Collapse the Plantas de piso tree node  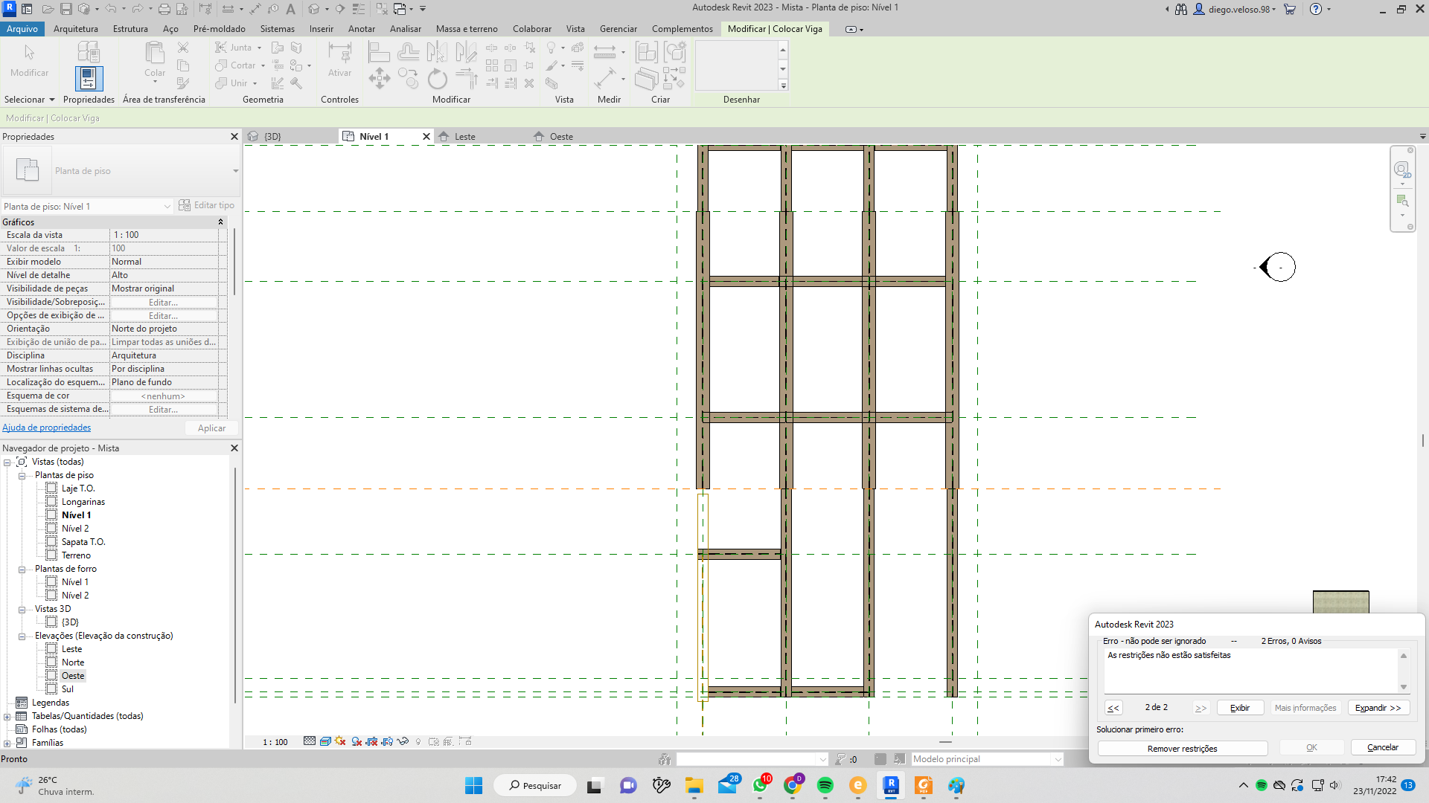coord(22,476)
